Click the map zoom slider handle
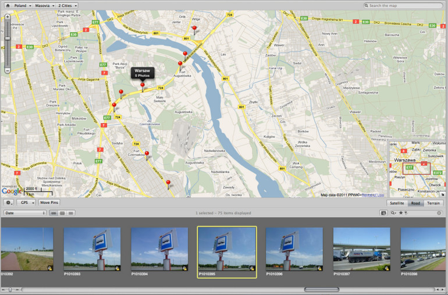Viewport: 448px width, 295px height. click(8, 38)
